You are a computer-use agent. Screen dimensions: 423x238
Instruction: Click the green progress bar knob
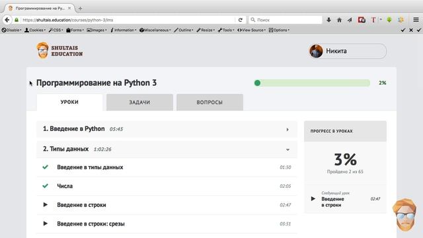(x=257, y=83)
